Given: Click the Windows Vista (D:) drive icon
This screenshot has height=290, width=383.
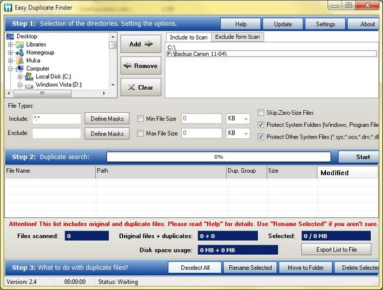Looking at the screenshot, I should click(x=29, y=85).
